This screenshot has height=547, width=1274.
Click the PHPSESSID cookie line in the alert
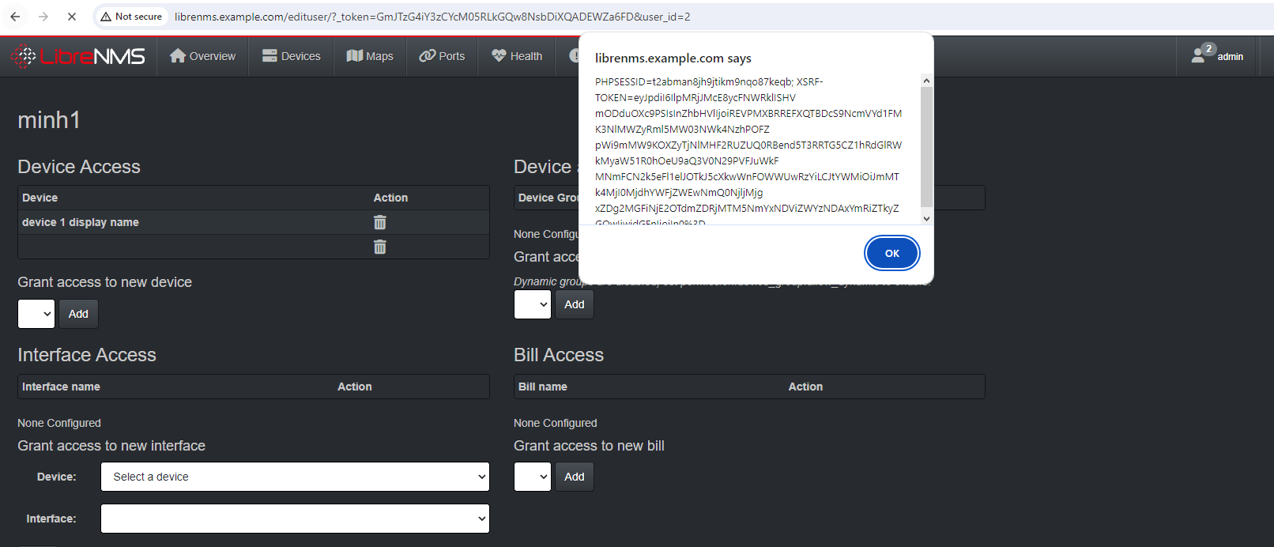pos(709,81)
